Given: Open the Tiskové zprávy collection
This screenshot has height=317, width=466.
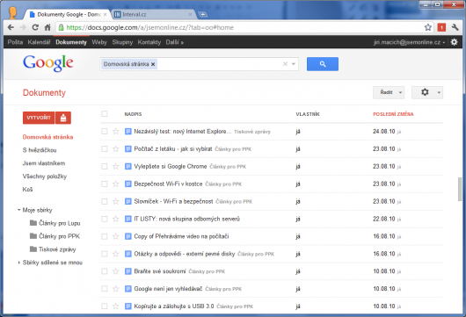Looking at the screenshot, I should coord(57,249).
